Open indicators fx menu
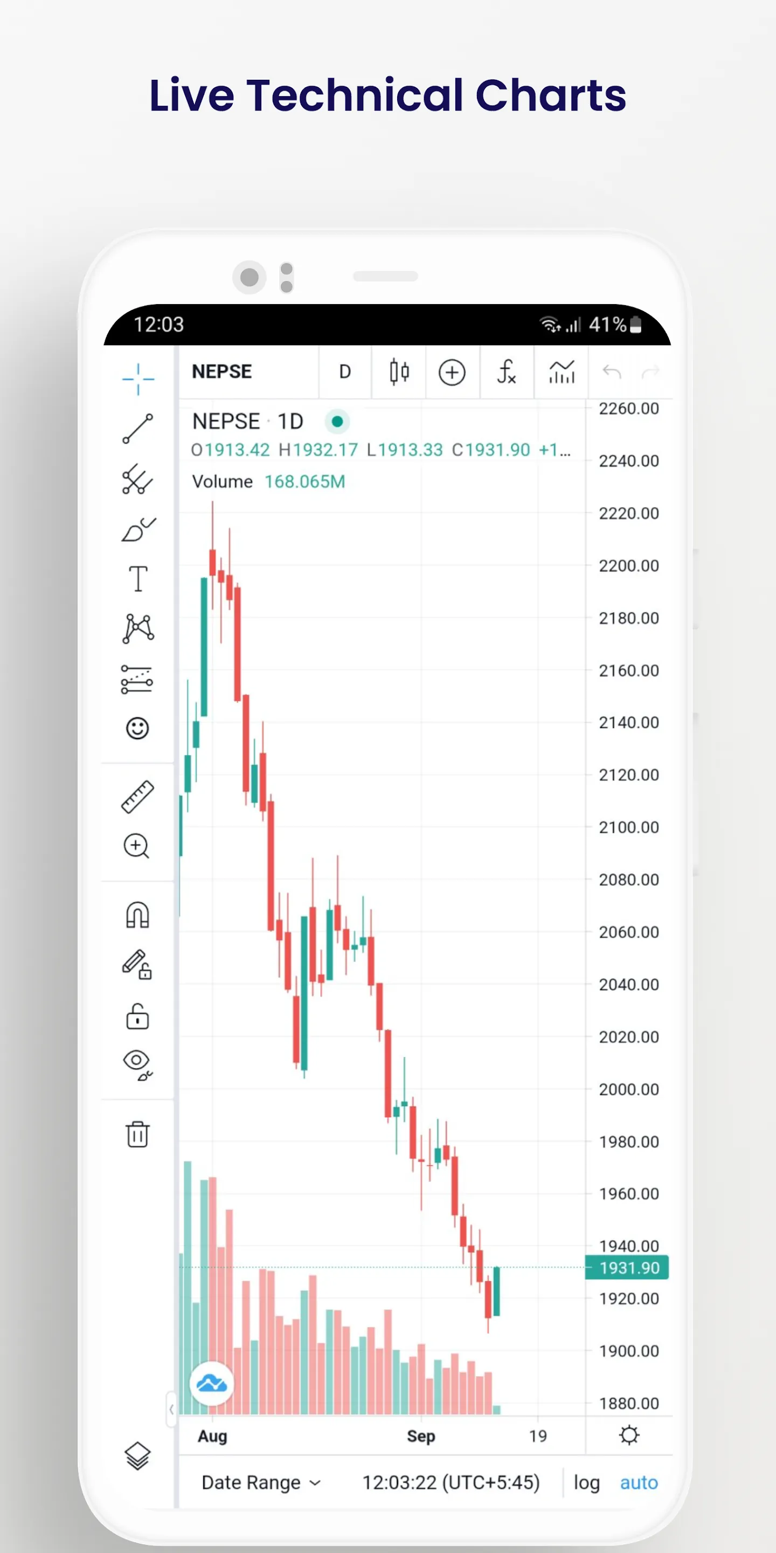 coord(507,372)
